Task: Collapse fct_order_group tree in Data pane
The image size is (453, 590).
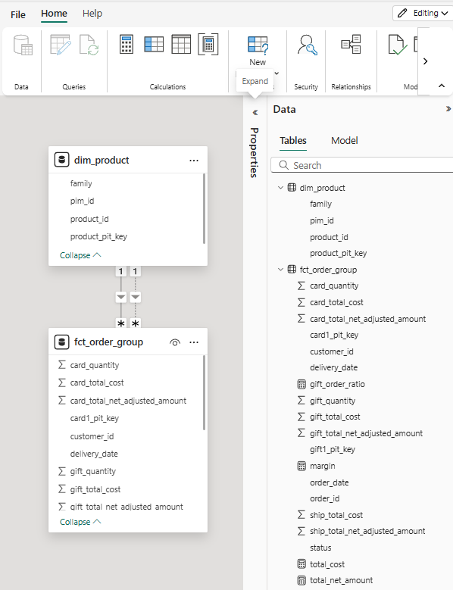Action: [280, 270]
